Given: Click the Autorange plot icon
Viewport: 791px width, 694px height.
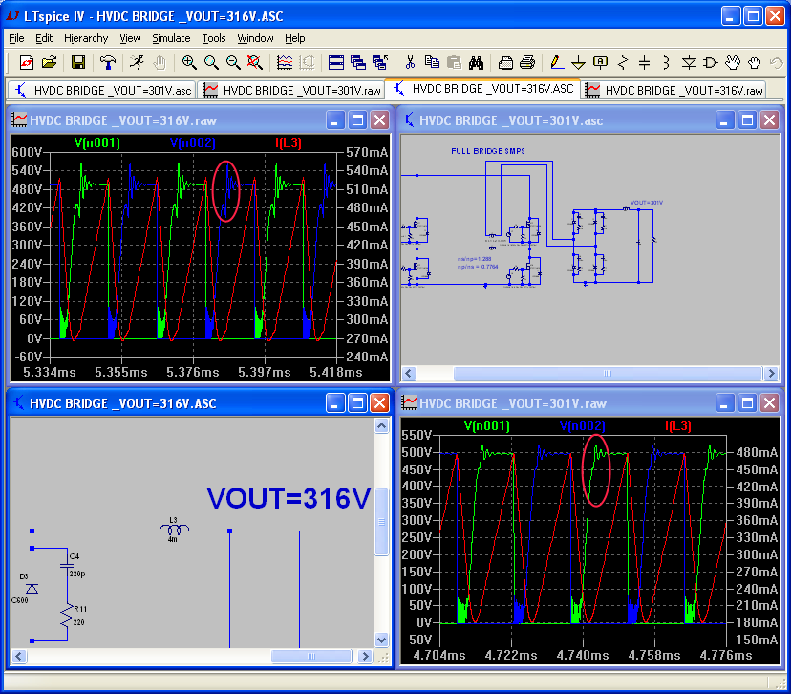Looking at the screenshot, I should click(x=285, y=62).
